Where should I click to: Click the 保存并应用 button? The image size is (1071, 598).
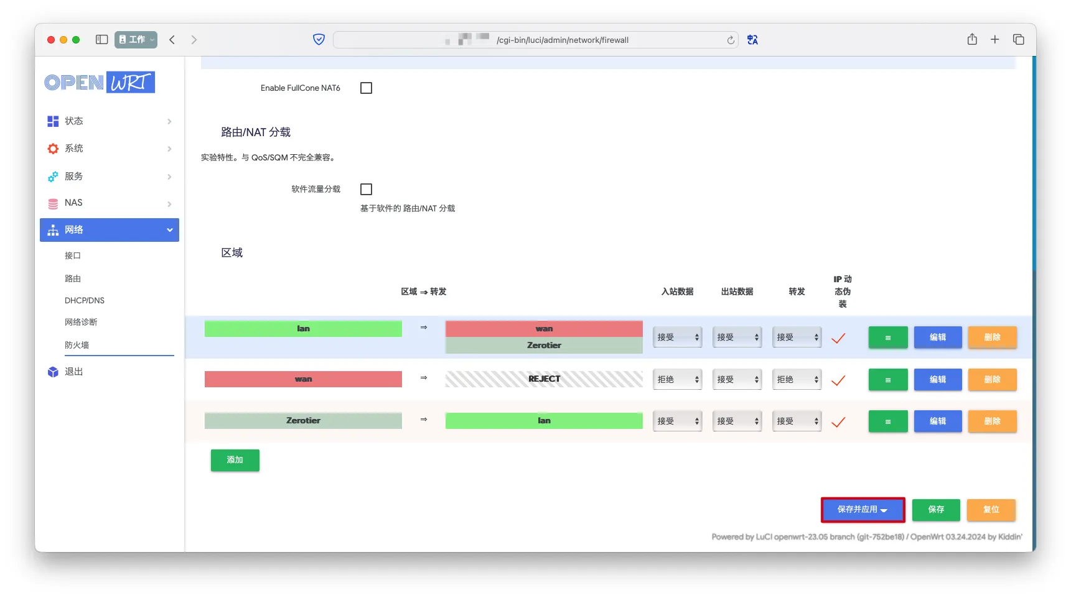coord(862,510)
